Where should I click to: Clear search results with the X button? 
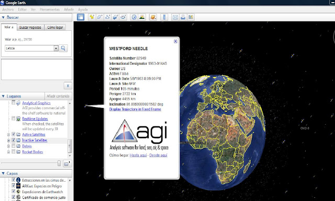click(68, 86)
